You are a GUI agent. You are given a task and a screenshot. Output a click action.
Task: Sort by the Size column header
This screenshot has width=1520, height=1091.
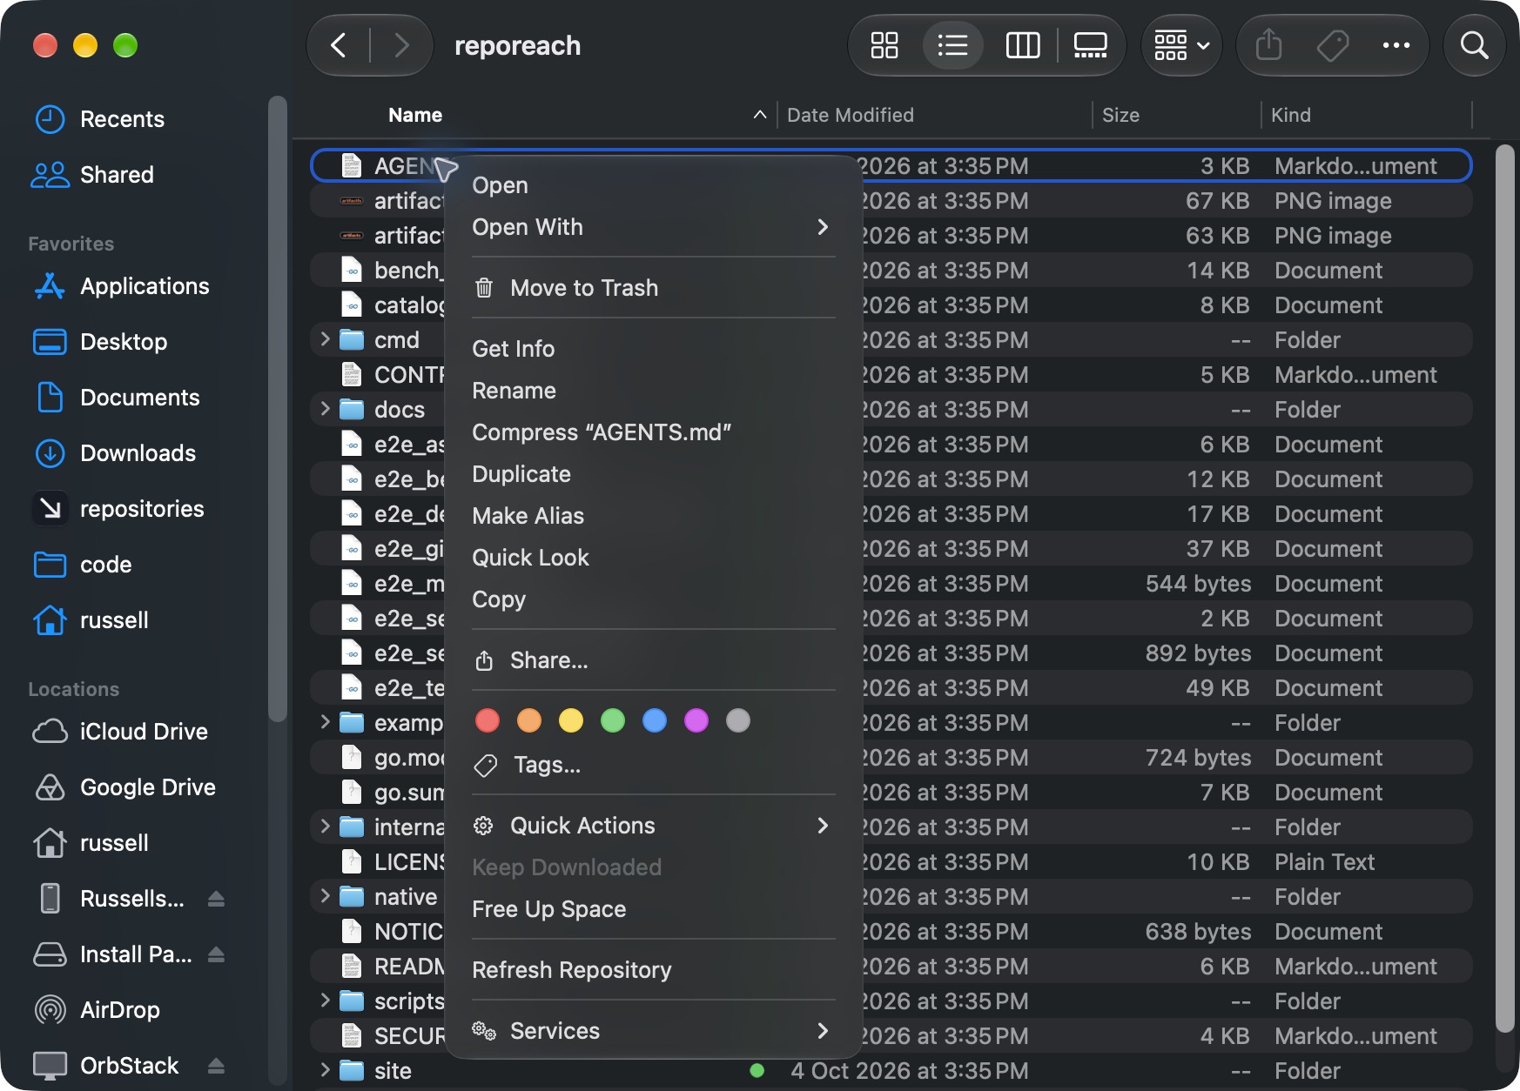tap(1176, 115)
